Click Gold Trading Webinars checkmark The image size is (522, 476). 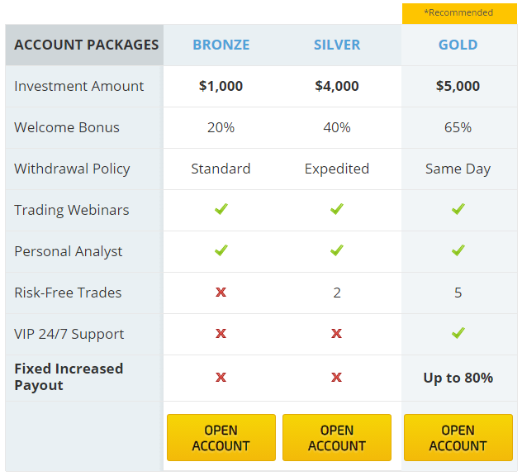tap(458, 209)
